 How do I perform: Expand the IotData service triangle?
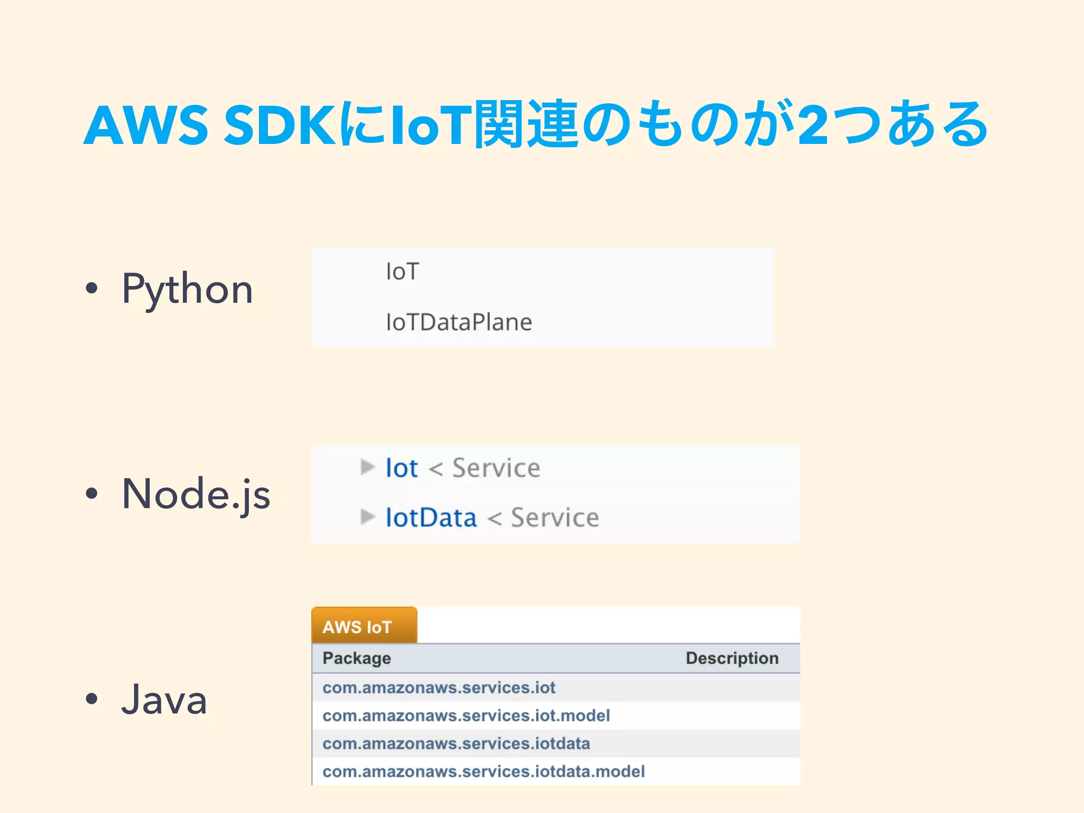[x=367, y=517]
